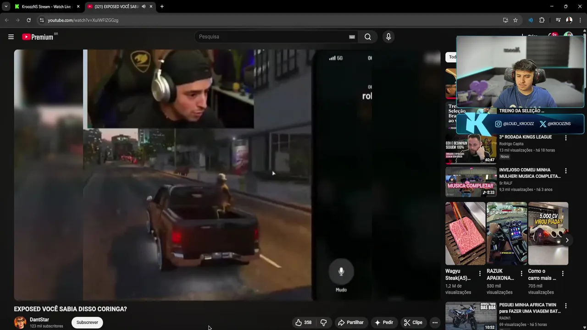Image resolution: width=587 pixels, height=330 pixels.
Task: Open the AFRICA TWIN motorcycle thumbnail
Action: pyautogui.click(x=471, y=316)
